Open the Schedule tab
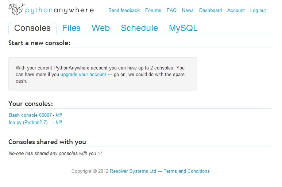The width and height of the screenshot is (282, 187). click(139, 28)
